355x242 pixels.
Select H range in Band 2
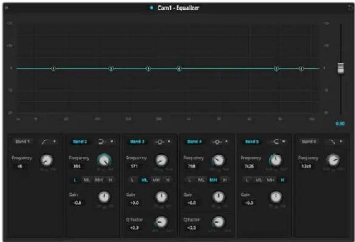(110, 180)
